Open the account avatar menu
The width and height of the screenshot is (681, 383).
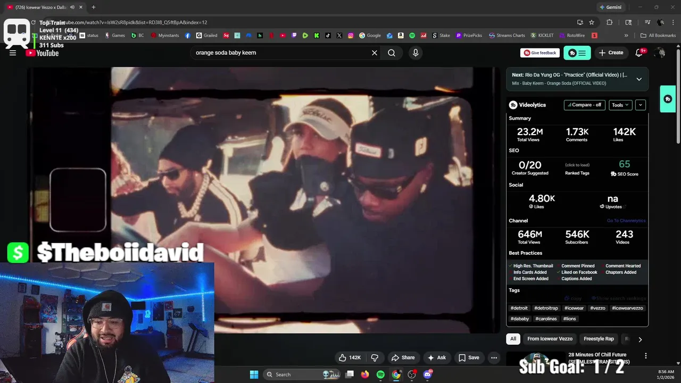coord(660,53)
